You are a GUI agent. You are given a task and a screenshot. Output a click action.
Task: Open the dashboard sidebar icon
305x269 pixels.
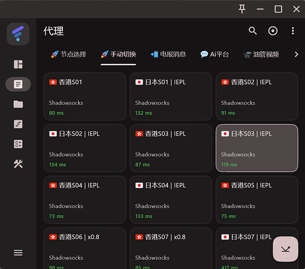tap(18, 64)
